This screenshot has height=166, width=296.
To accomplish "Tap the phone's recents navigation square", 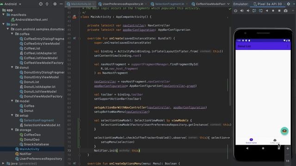I will pyautogui.click(x=279, y=148).
